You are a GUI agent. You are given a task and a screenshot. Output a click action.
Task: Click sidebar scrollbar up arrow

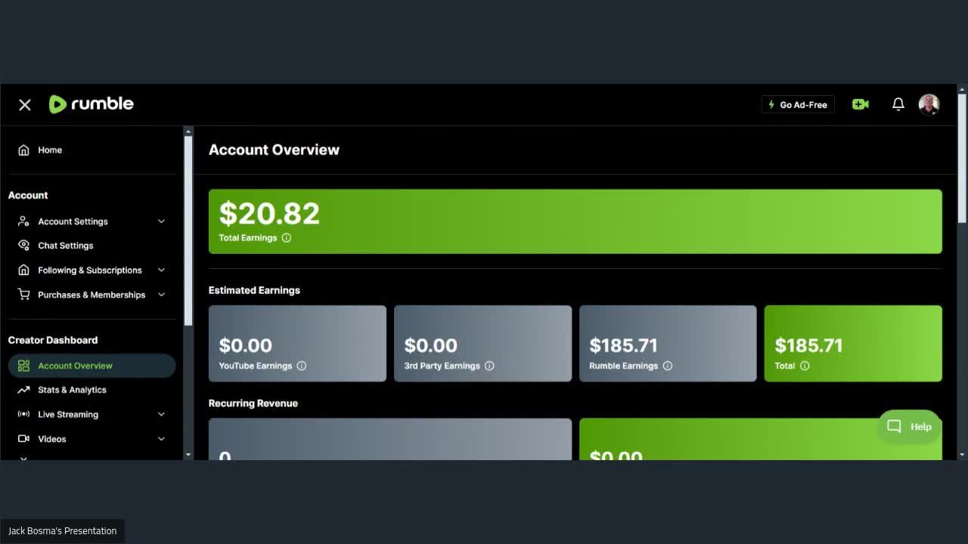[188, 131]
